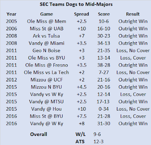Select the Mizzou @ UCF cell
This screenshot has height=145, width=151.
click(x=46, y=80)
